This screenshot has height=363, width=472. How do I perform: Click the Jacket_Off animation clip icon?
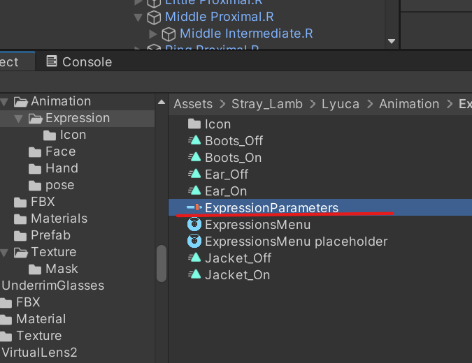coord(194,258)
